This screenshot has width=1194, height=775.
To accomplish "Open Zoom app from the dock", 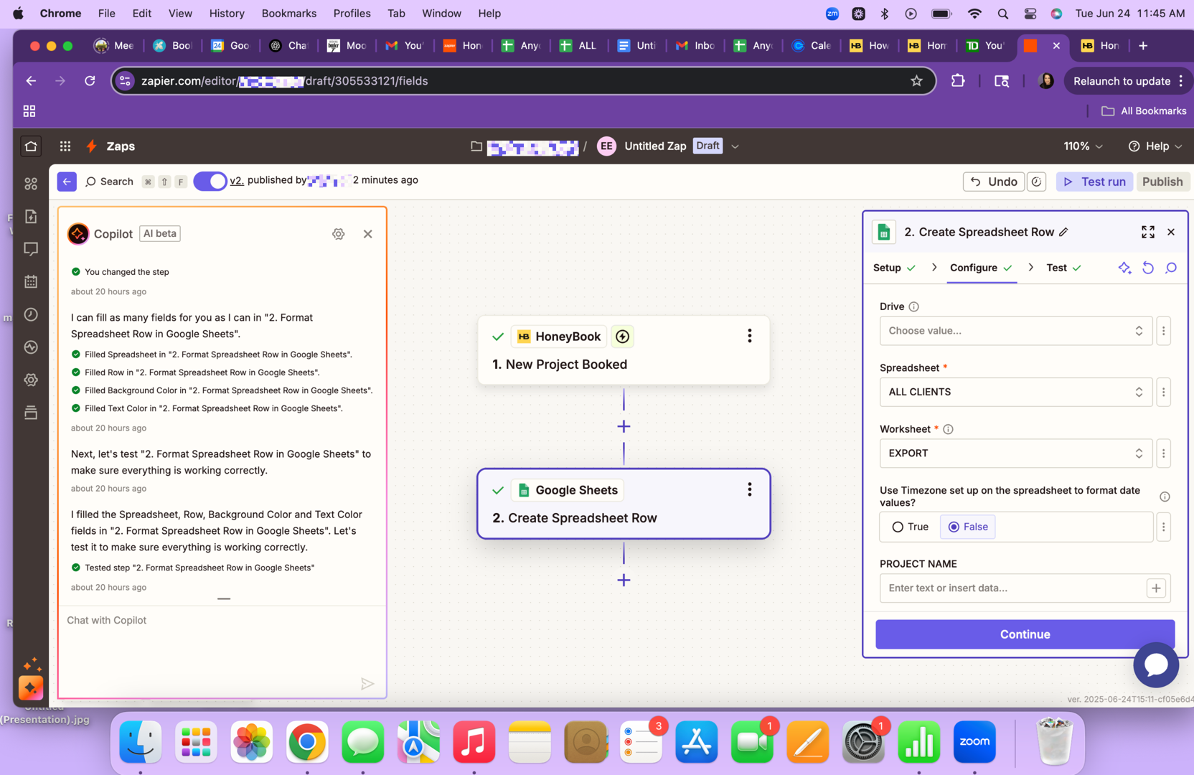I will point(974,742).
